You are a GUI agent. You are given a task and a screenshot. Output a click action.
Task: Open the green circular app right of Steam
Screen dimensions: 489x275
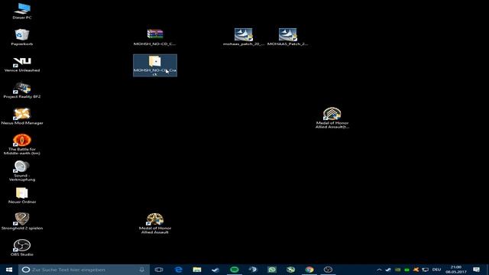pos(235,270)
